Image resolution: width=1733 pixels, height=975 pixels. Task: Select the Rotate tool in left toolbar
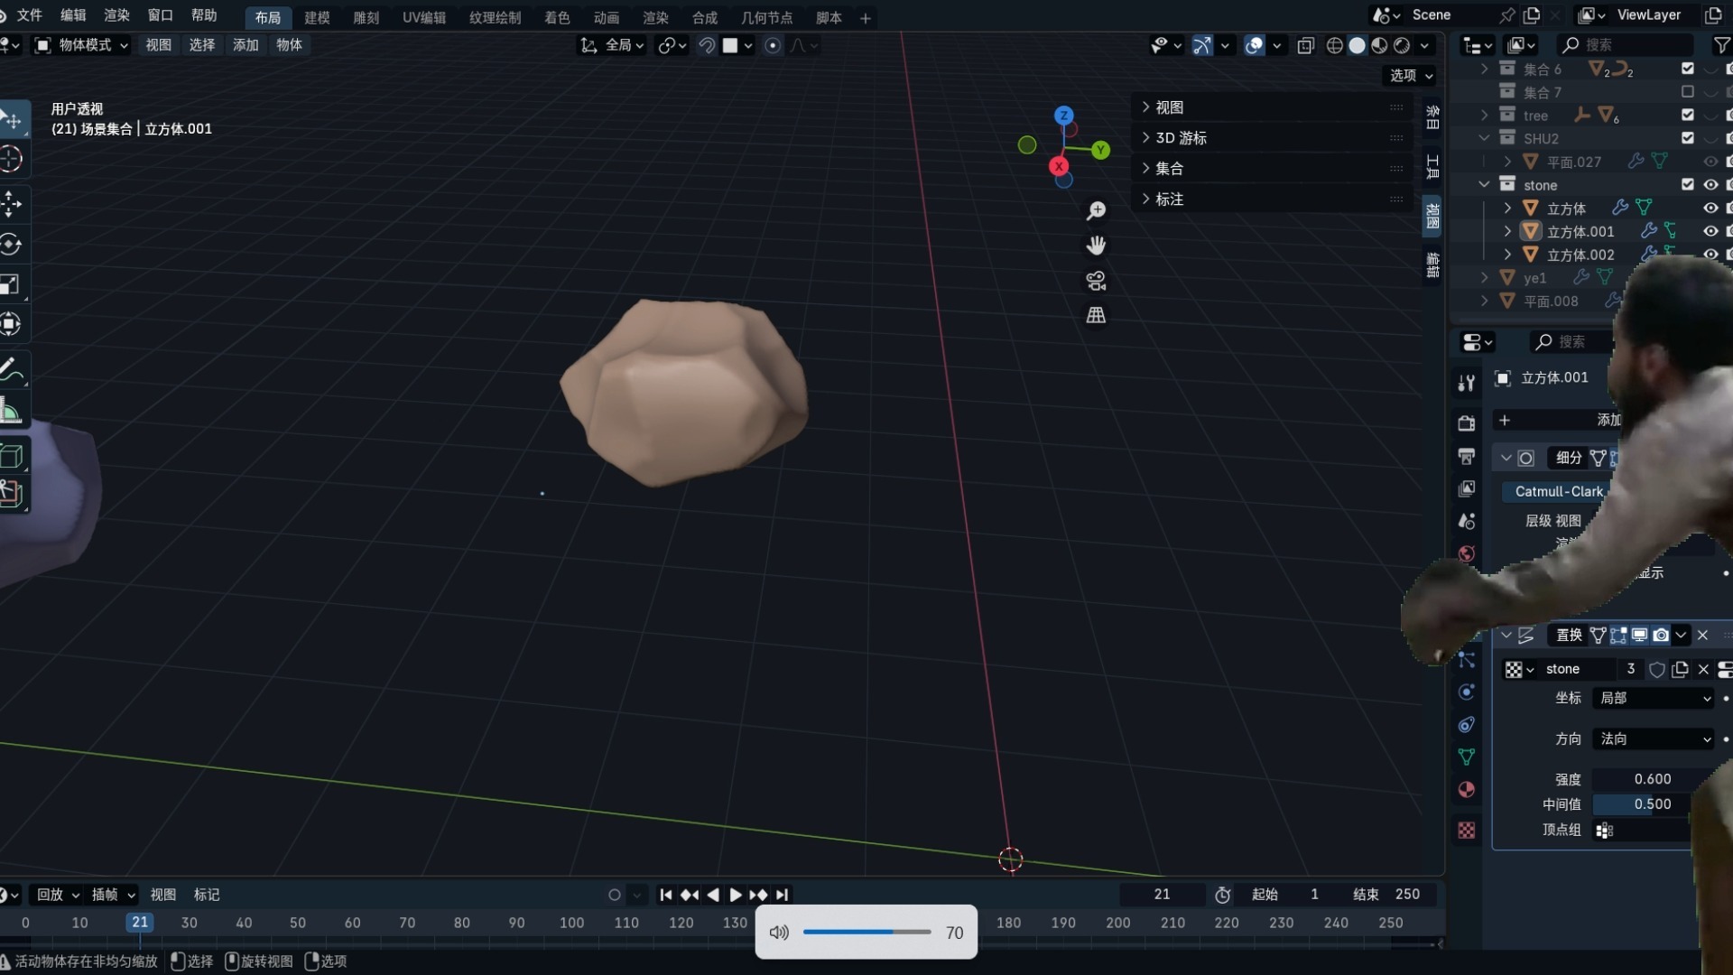point(11,245)
